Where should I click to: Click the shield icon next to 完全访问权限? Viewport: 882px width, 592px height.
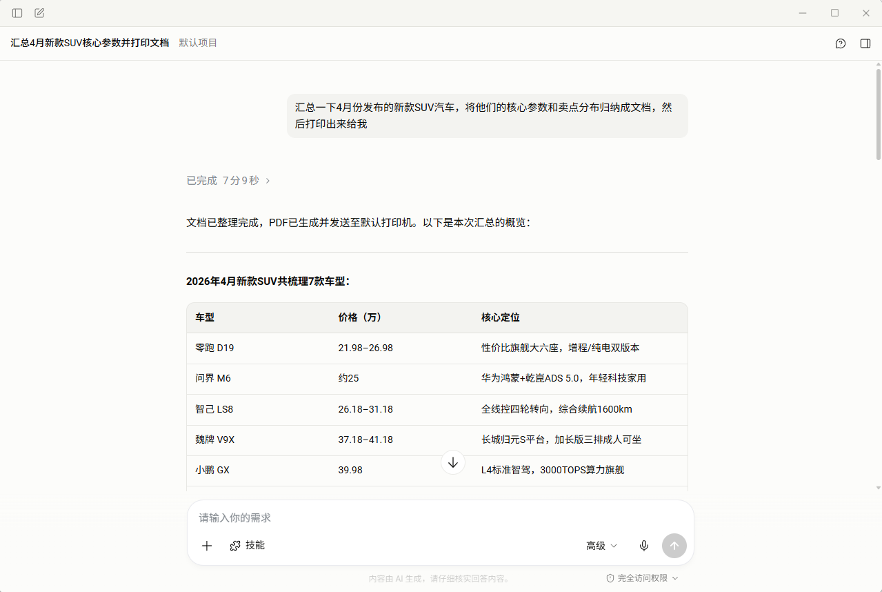click(x=609, y=578)
